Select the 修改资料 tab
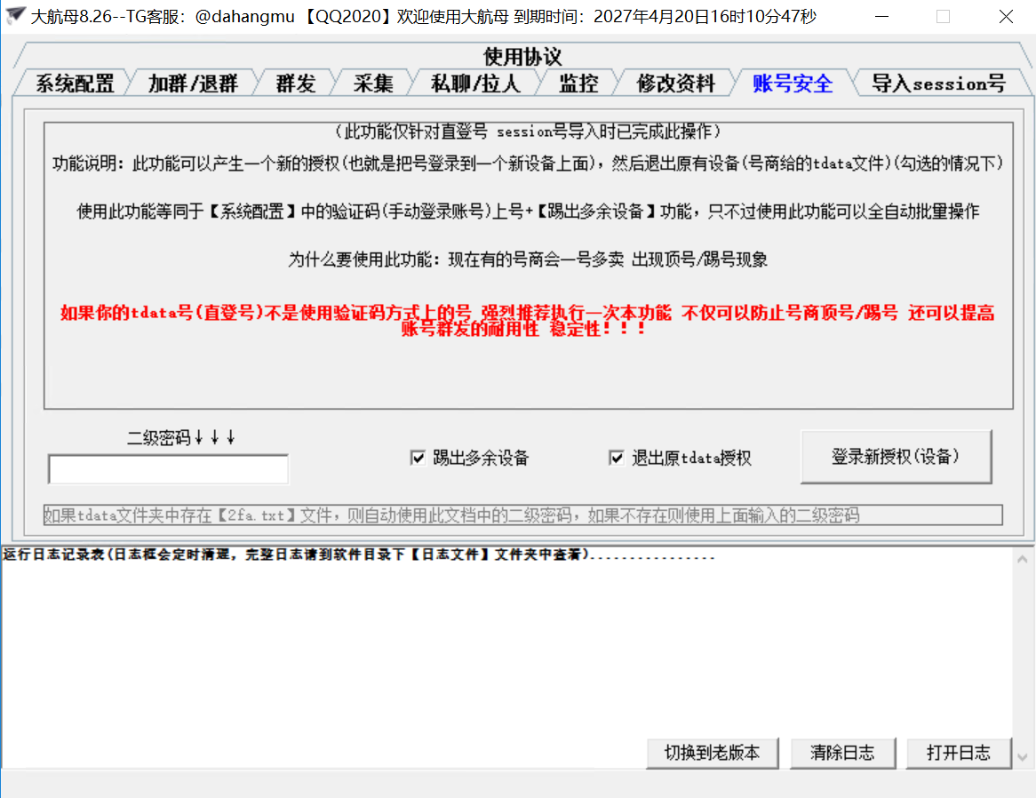 (675, 84)
